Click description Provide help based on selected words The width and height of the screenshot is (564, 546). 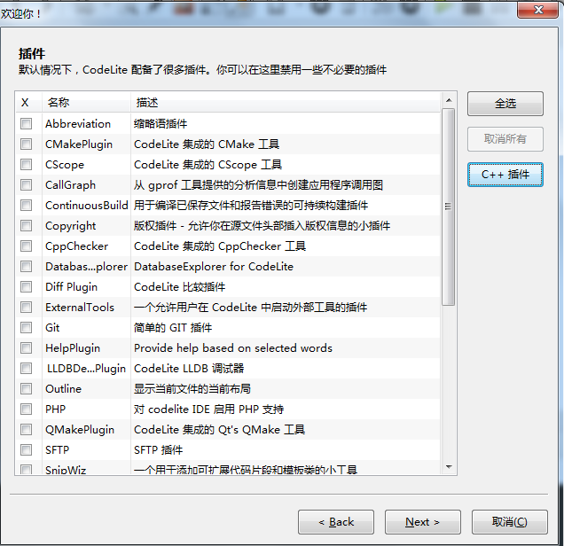click(x=233, y=348)
